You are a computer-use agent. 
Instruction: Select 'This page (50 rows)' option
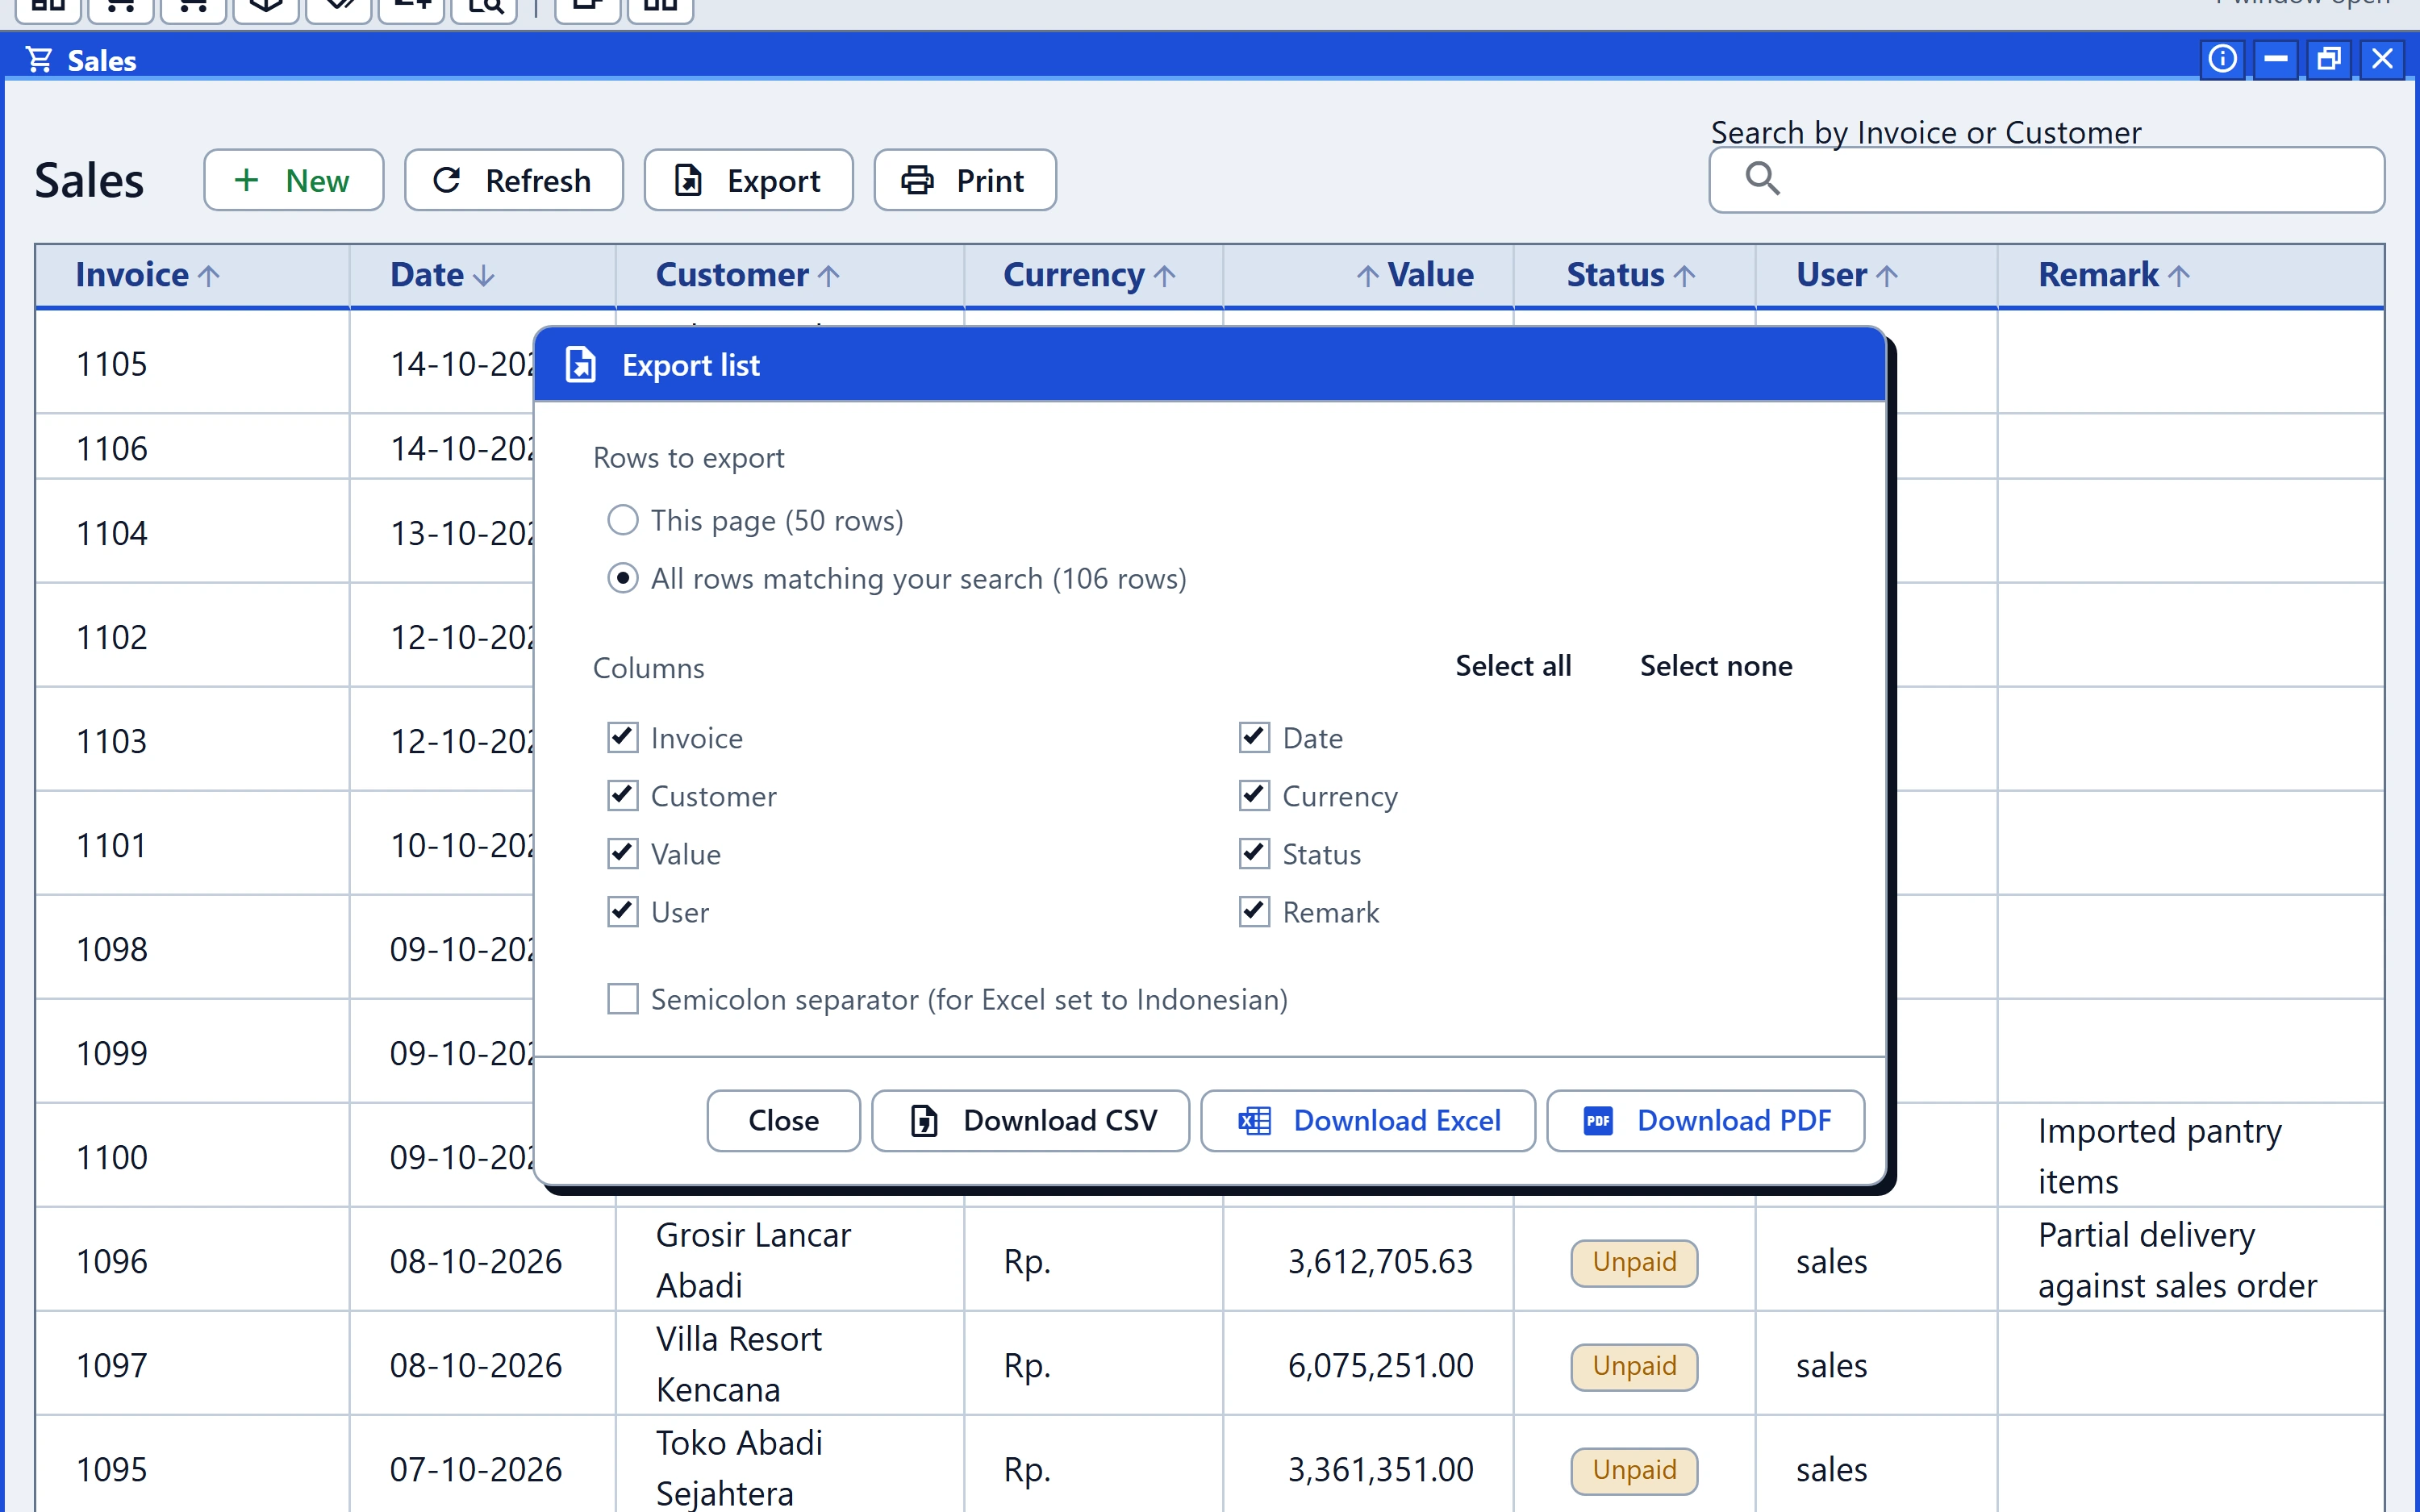pos(623,520)
